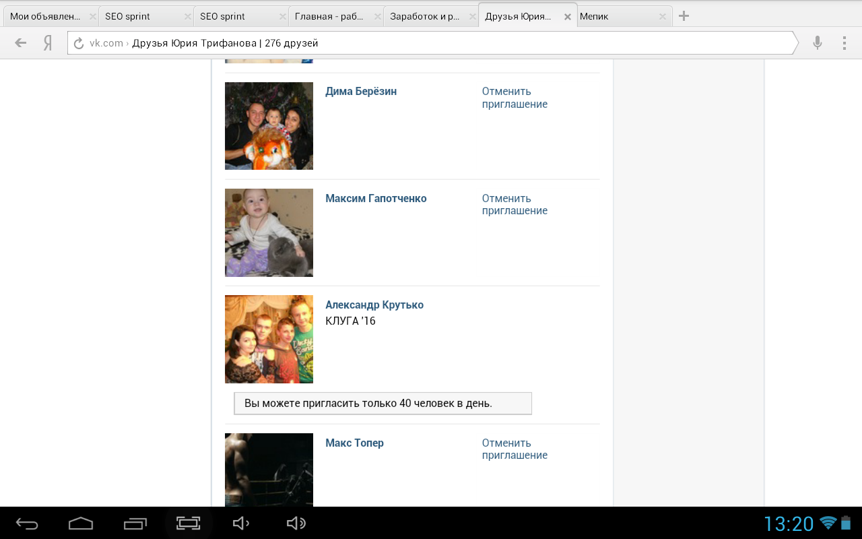Open Александр Крутько's profile name link
Viewport: 862px width, 539px height.
click(x=374, y=305)
